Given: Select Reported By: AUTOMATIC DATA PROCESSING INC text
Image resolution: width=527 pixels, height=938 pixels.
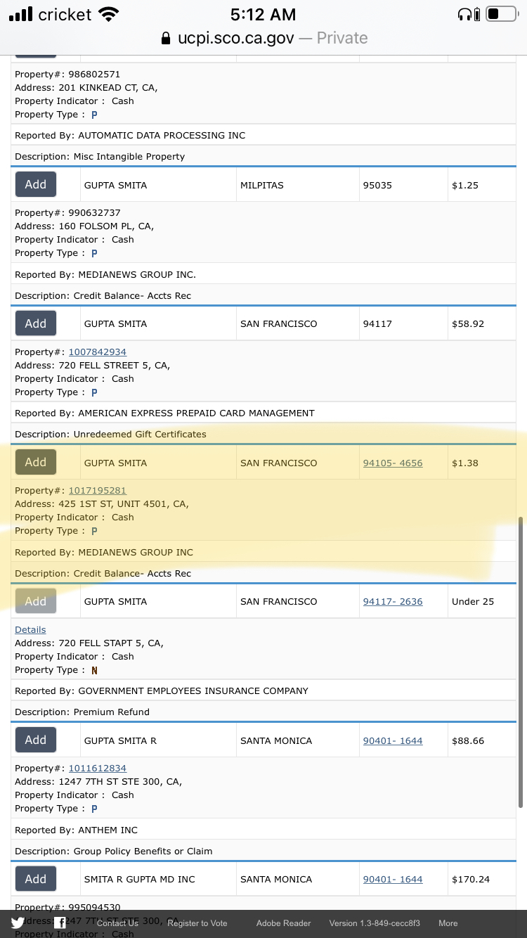Looking at the screenshot, I should [x=130, y=135].
